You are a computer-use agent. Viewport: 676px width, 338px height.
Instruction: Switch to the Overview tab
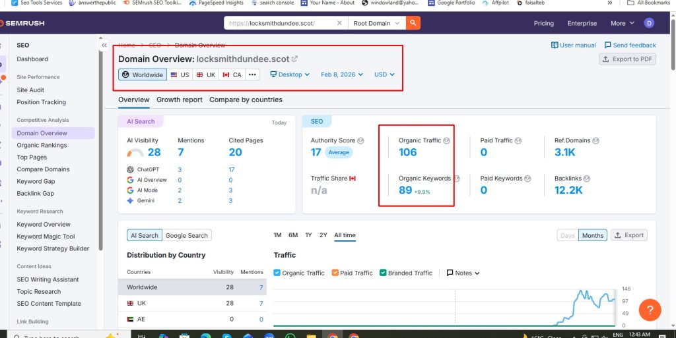133,99
